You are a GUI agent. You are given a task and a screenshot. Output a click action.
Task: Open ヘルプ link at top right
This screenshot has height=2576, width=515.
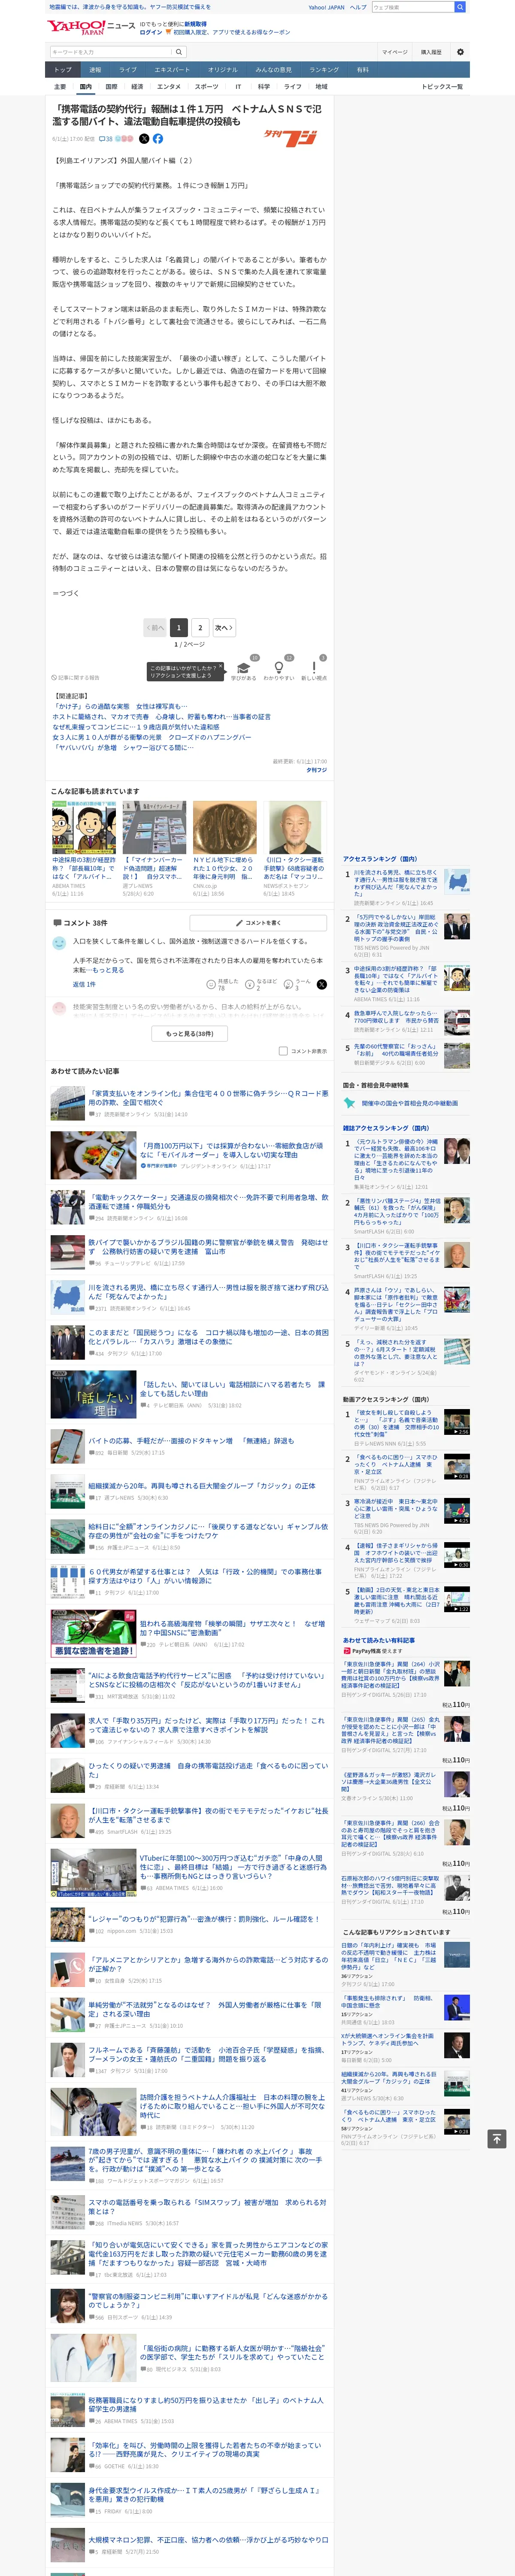[357, 7]
